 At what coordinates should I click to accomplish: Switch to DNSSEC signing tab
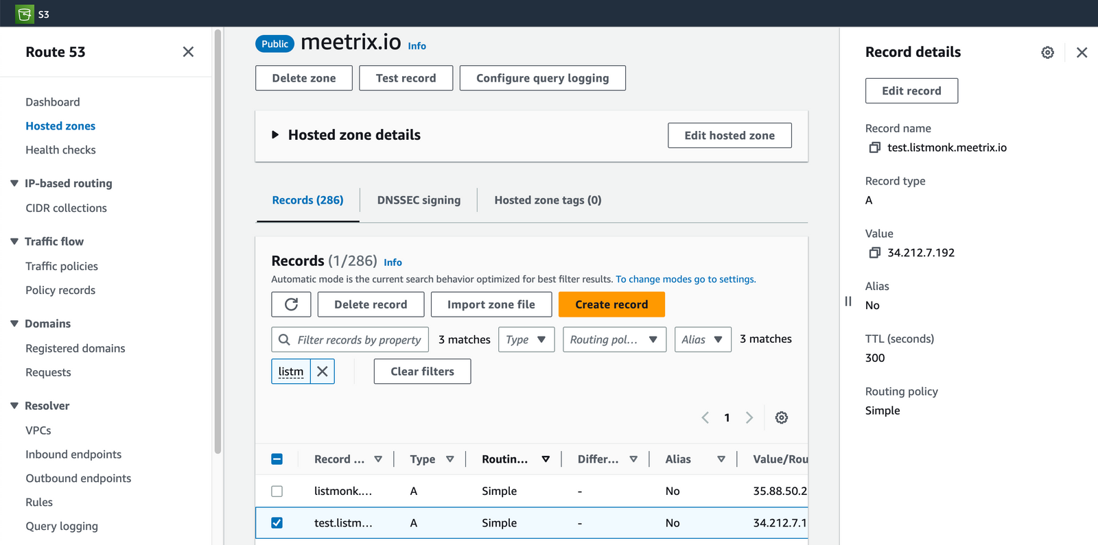(419, 200)
